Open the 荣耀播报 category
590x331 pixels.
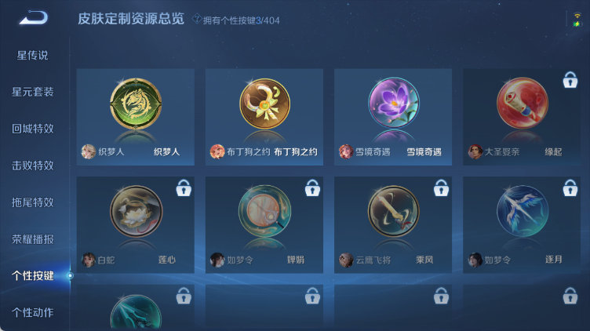pos(32,239)
